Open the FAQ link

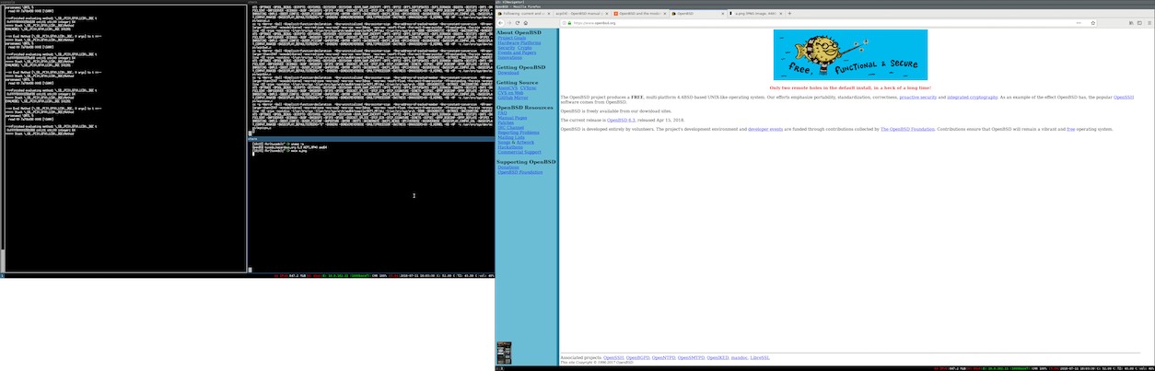click(x=502, y=112)
